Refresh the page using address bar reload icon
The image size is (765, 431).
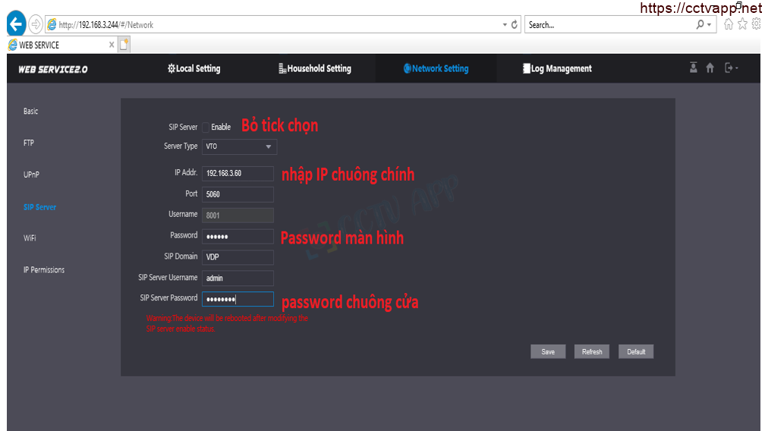515,25
